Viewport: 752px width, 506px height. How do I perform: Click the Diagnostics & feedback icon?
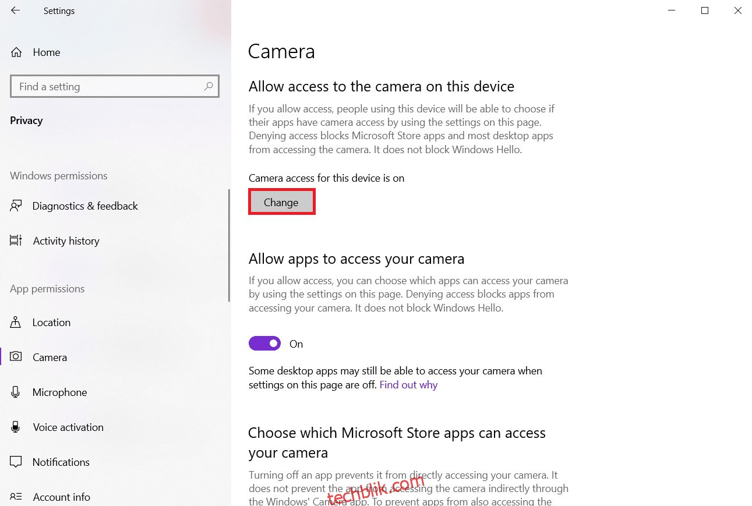(16, 206)
